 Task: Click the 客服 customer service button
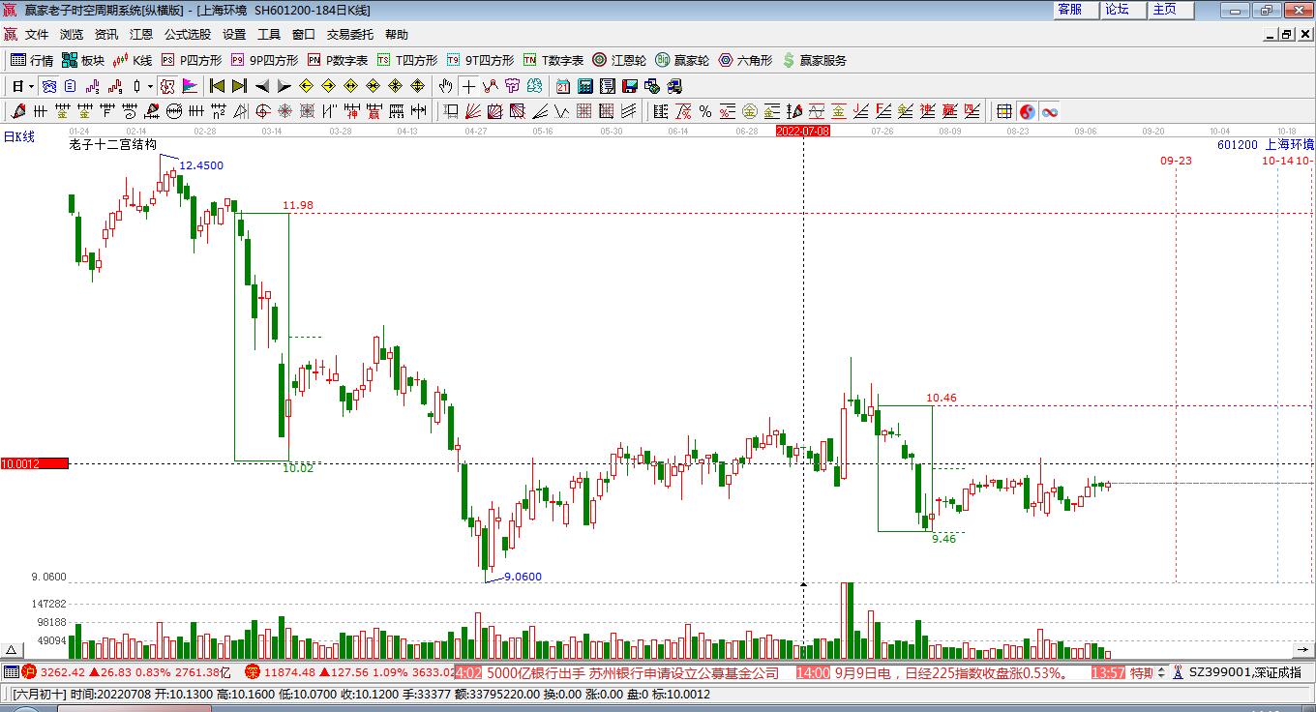click(x=1076, y=10)
